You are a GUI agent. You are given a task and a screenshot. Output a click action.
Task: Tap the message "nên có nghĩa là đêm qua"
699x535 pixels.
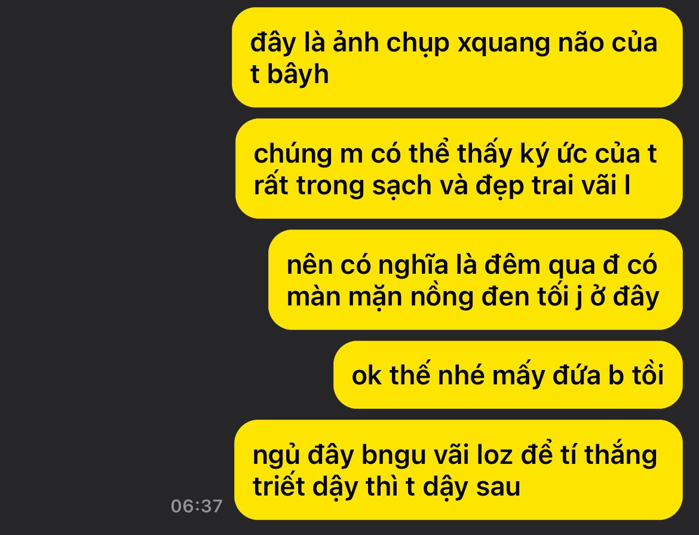pyautogui.click(x=475, y=280)
